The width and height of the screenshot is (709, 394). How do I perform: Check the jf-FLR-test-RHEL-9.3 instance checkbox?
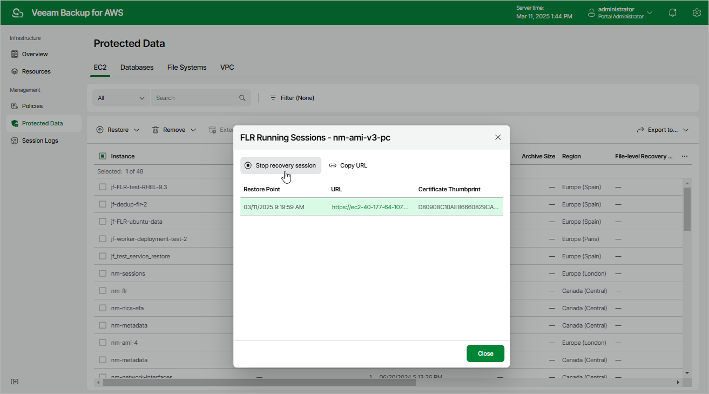point(103,187)
